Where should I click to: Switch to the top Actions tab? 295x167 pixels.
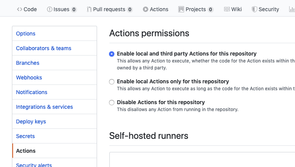[x=156, y=9]
